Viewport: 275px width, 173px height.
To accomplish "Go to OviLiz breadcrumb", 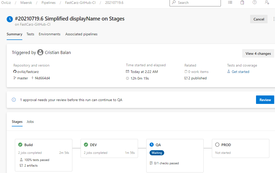I will [x=6, y=3].
